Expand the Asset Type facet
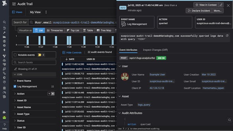Image resolution: width=233 pixels, height=131 pixels. [x=15, y=114]
